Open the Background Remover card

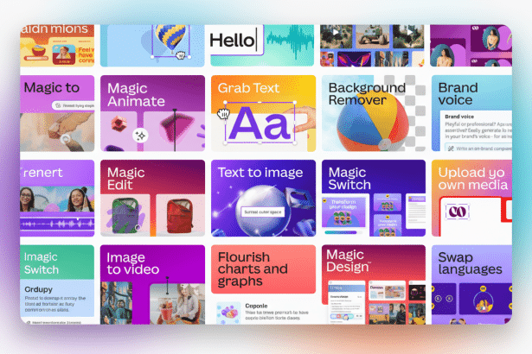click(x=374, y=113)
